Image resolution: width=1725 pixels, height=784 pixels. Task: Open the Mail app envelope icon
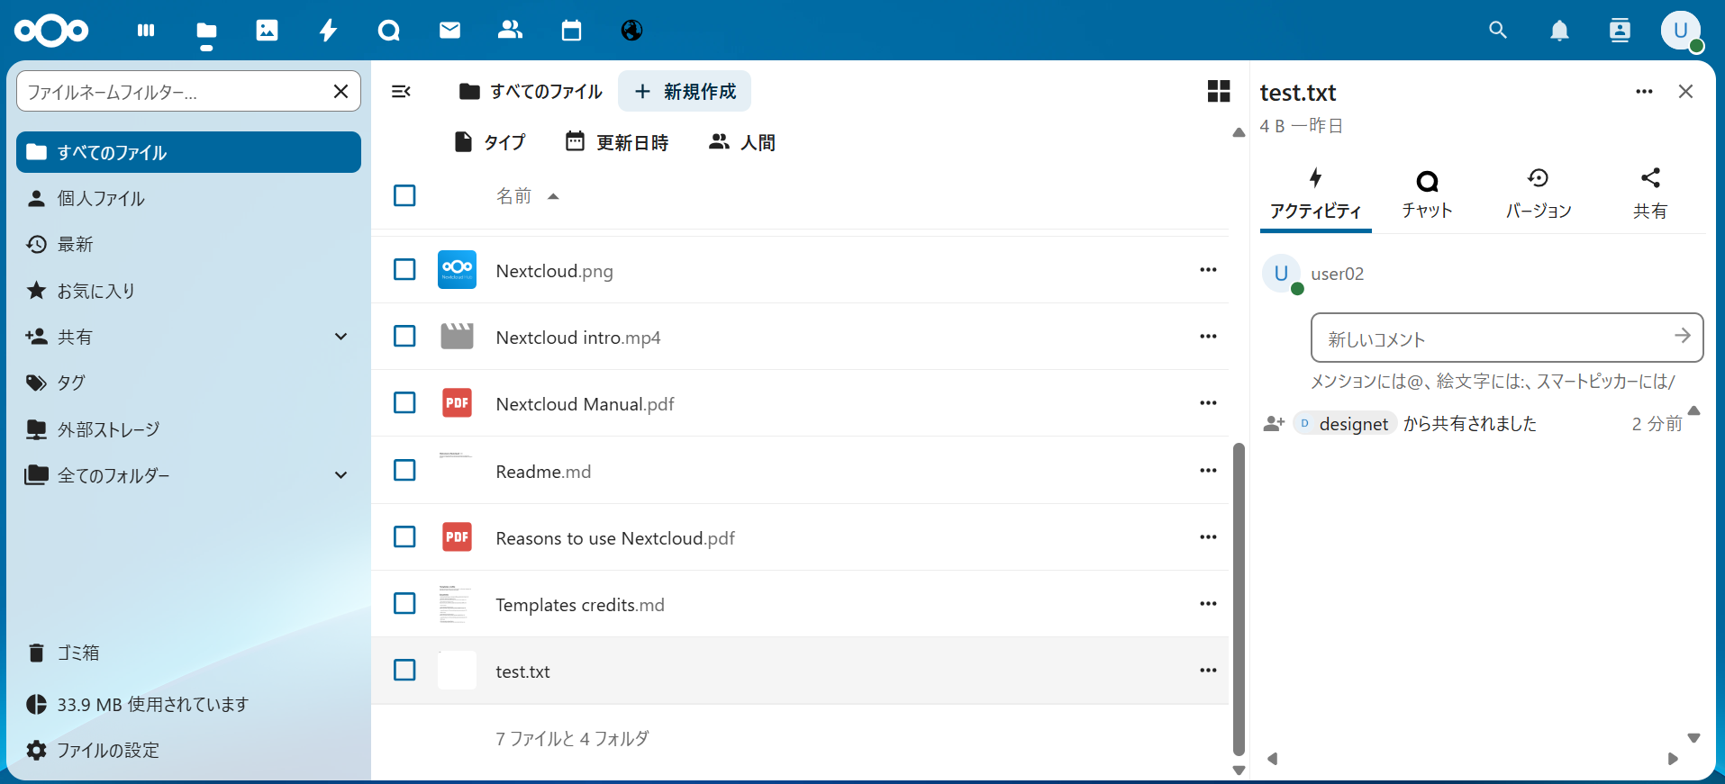click(x=449, y=31)
